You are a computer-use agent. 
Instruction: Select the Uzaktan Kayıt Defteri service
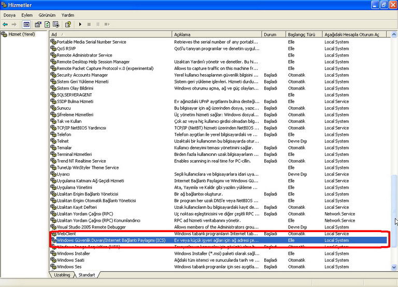[77, 207]
